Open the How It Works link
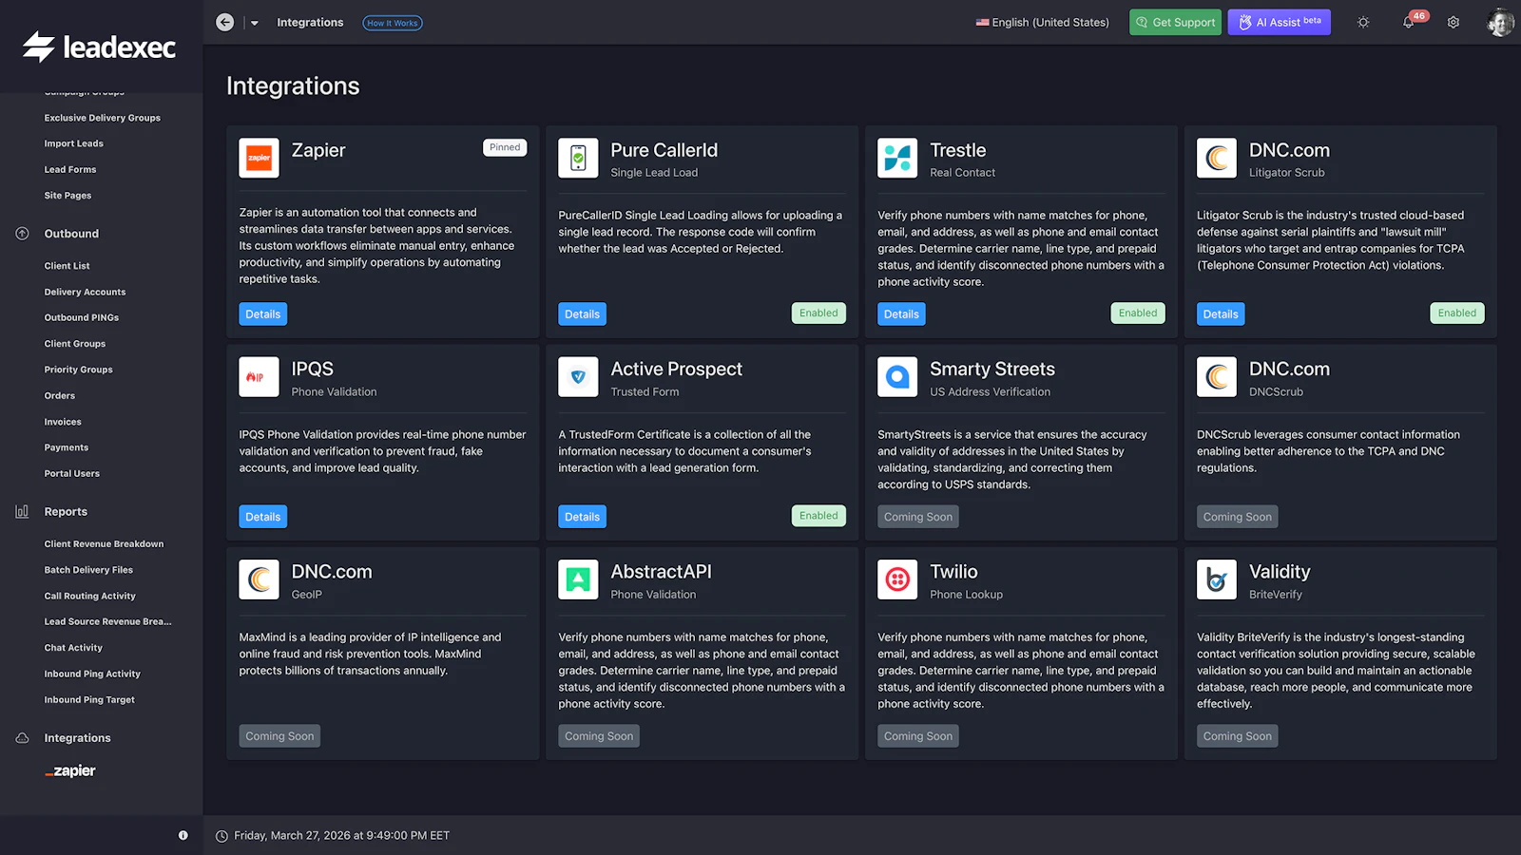This screenshot has height=855, width=1521. click(393, 23)
